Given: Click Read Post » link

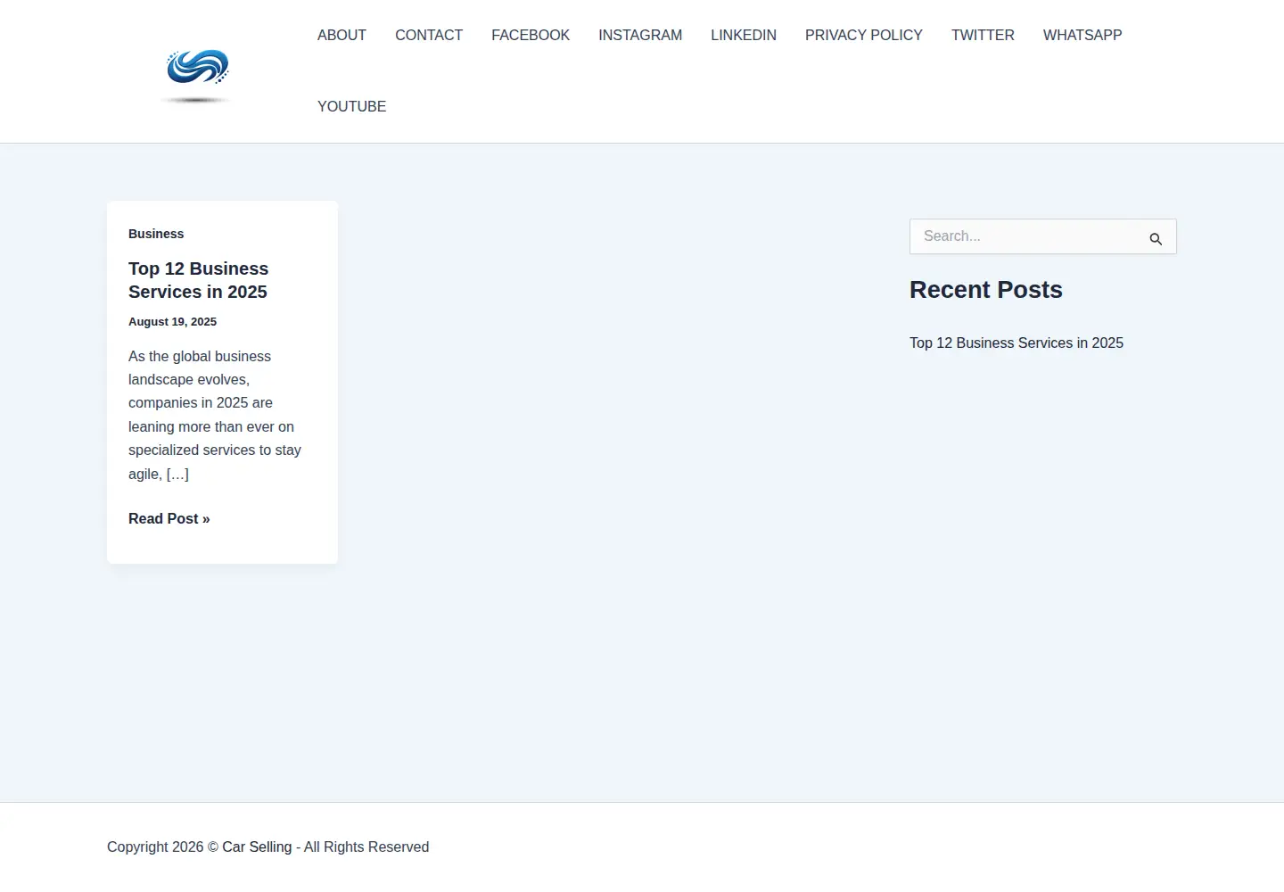Looking at the screenshot, I should [x=169, y=518].
